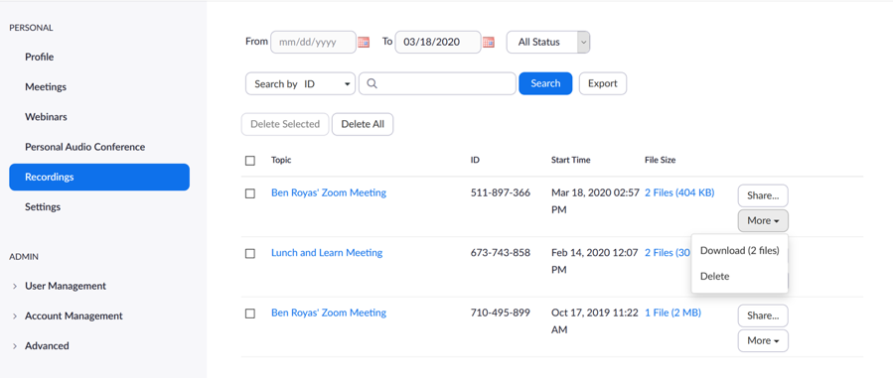The height and width of the screenshot is (378, 893).
Task: Expand Account Management section
Action: (x=68, y=315)
